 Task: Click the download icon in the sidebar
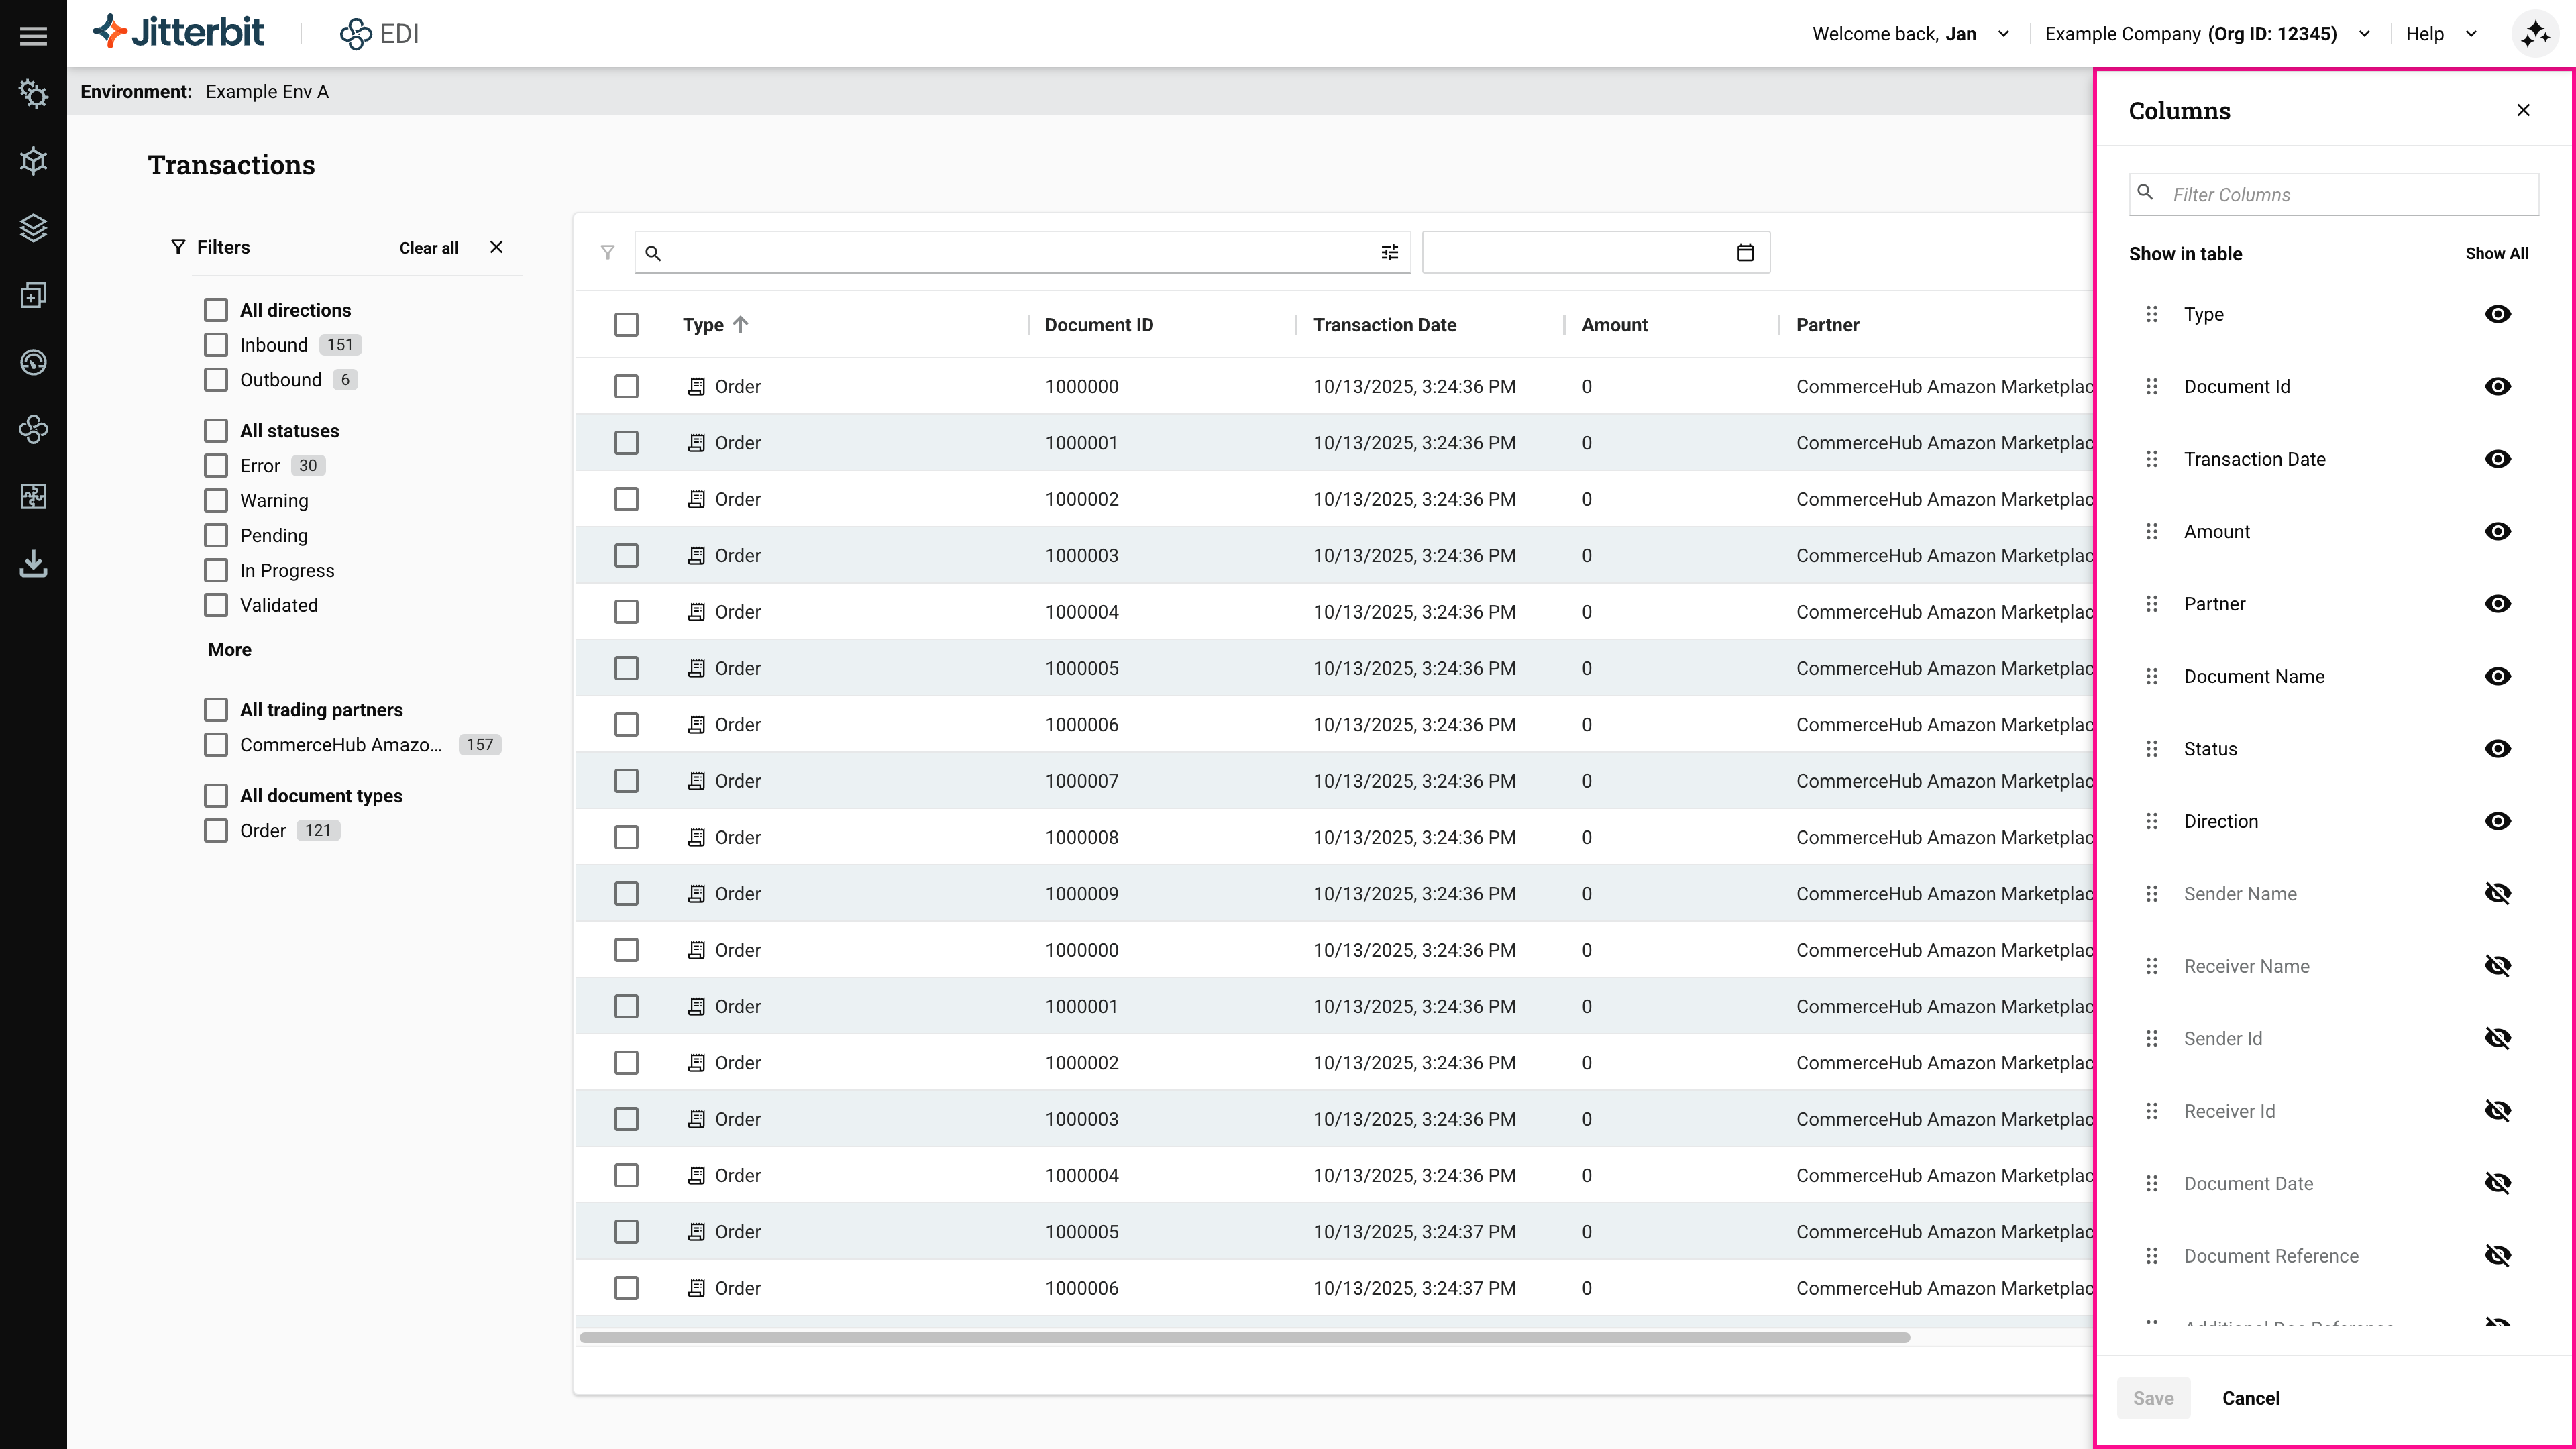(x=33, y=563)
